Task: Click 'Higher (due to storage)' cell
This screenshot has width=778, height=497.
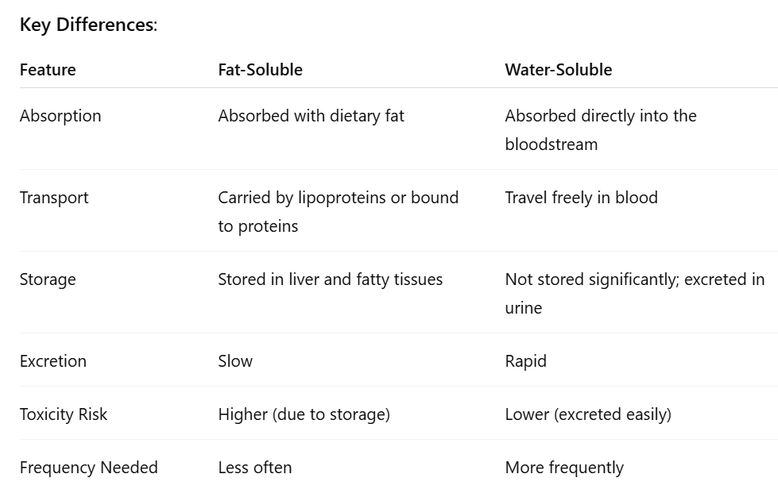Action: tap(304, 414)
